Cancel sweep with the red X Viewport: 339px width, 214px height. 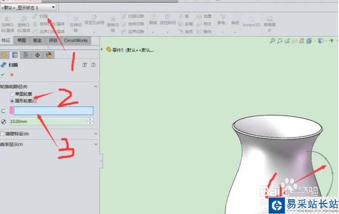pos(12,74)
